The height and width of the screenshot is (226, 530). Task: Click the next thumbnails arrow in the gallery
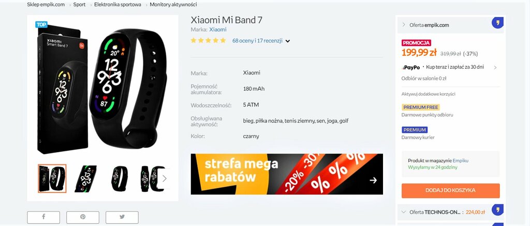click(164, 178)
